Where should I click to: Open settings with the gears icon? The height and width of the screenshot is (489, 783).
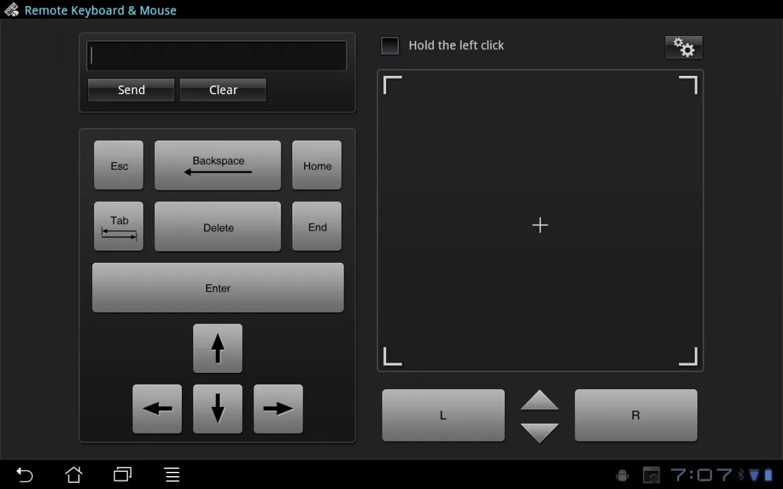(683, 47)
